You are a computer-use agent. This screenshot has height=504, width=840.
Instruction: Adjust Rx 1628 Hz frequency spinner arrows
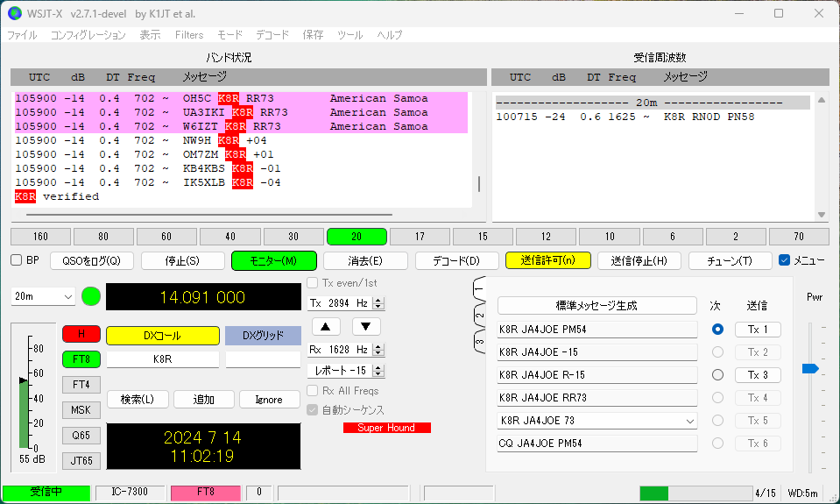click(378, 350)
